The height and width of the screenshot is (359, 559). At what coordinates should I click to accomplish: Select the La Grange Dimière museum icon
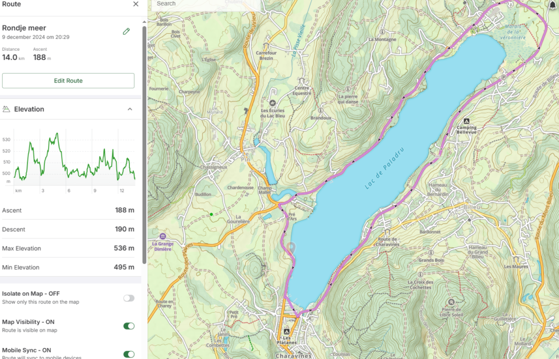[x=162, y=236]
